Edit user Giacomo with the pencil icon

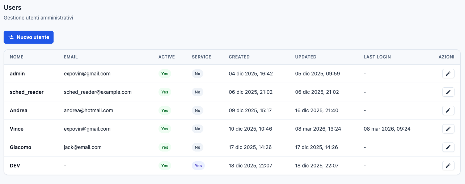(448, 147)
